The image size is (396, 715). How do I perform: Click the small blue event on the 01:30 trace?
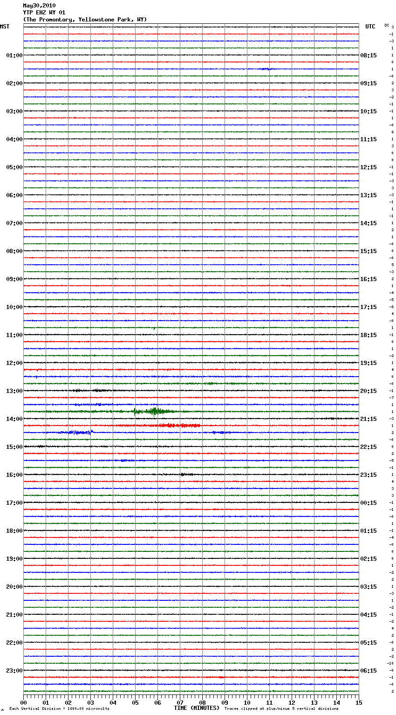pos(266,69)
